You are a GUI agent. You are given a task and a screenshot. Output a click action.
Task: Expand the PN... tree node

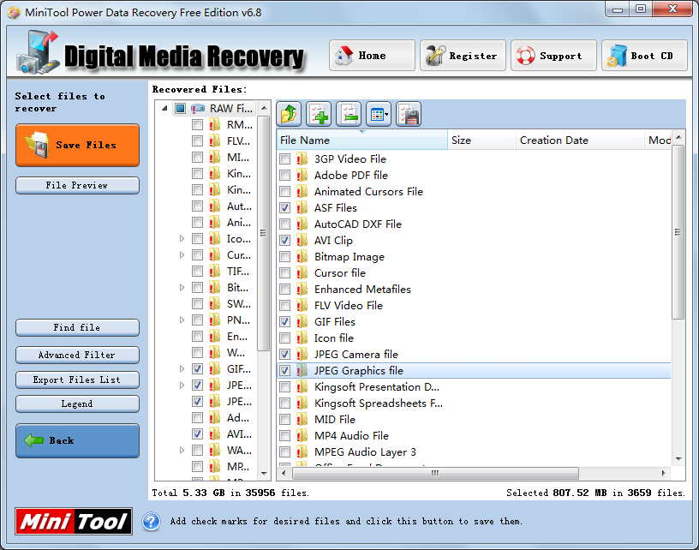point(182,320)
